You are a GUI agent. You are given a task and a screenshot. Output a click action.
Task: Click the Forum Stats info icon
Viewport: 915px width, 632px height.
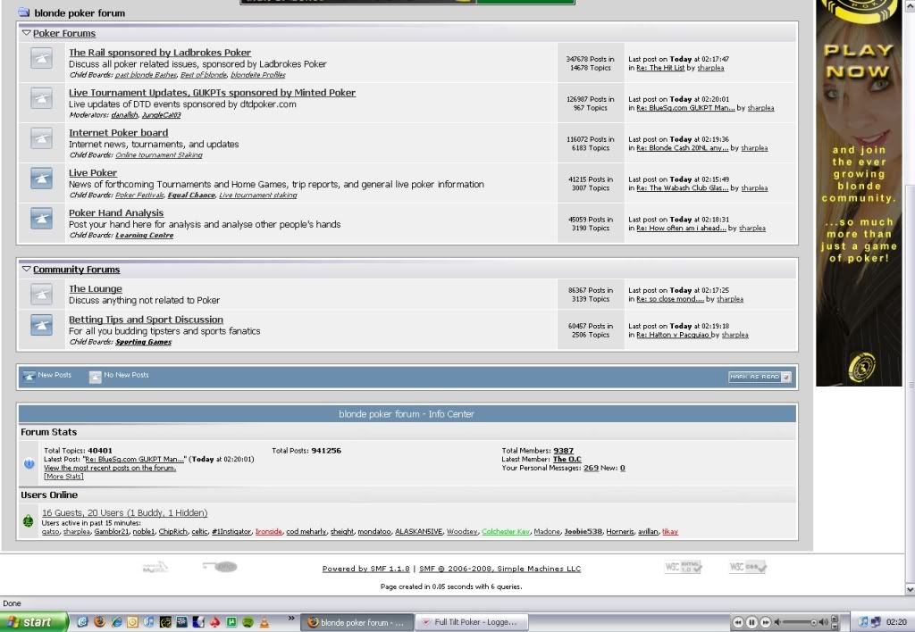(x=29, y=463)
